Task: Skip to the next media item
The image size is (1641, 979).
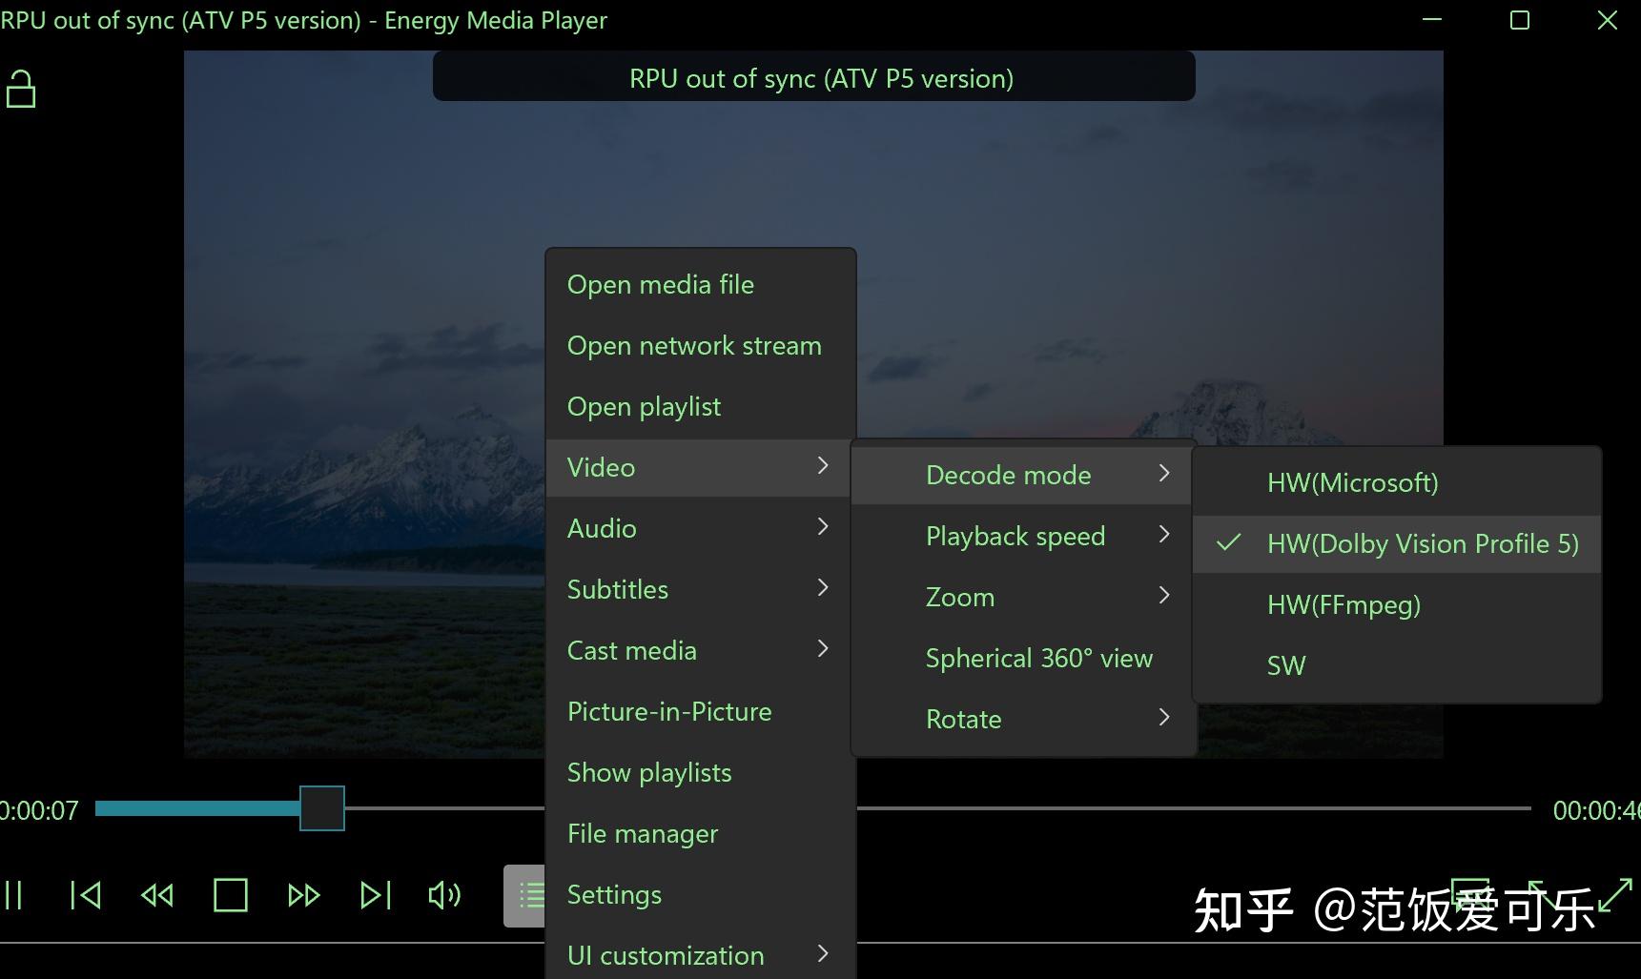Action: pos(375,895)
